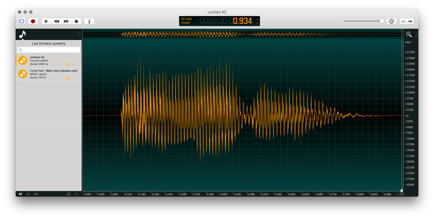434x219 pixels.
Task: Click orange note icon of I Love You file
Action: pos(23,74)
